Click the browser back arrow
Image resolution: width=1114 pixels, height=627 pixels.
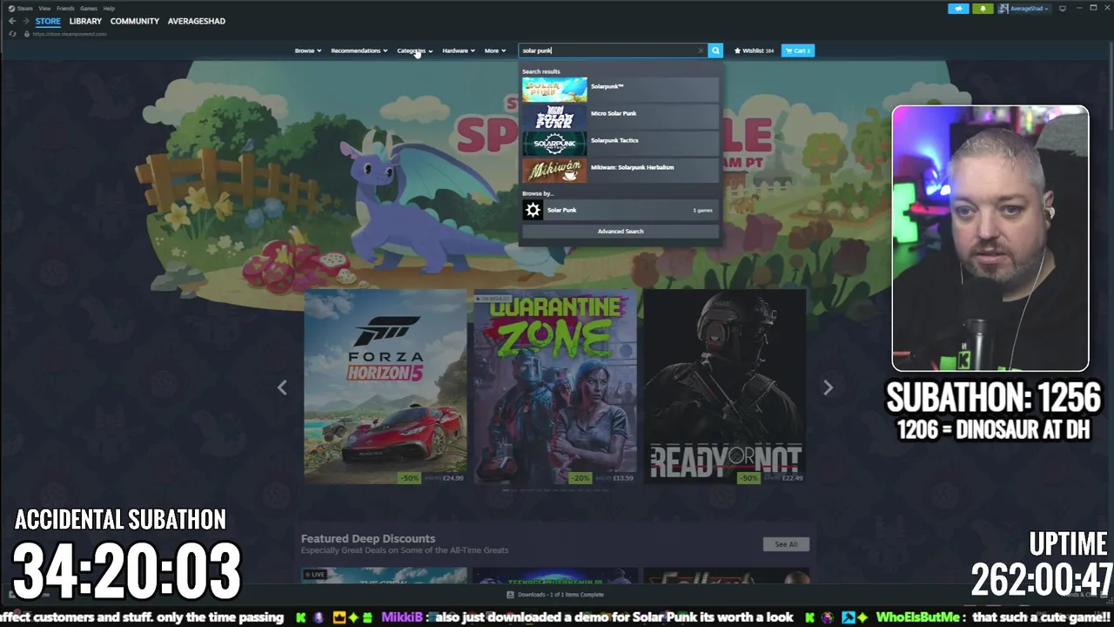(12, 21)
